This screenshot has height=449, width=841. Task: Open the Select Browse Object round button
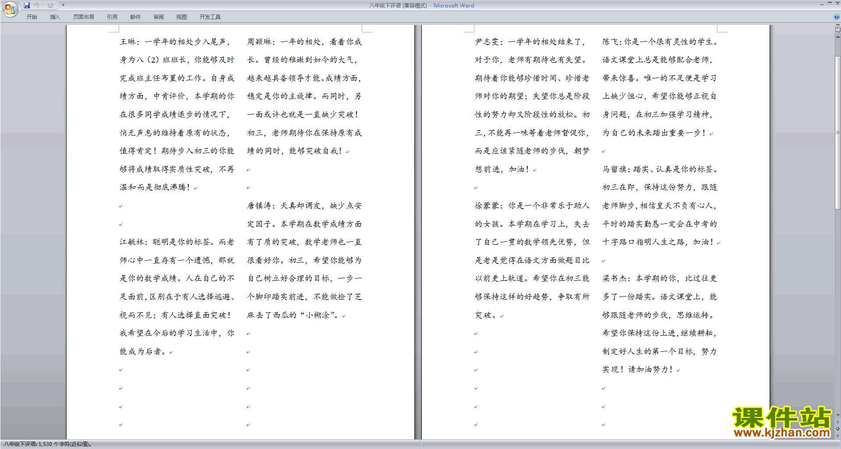pyautogui.click(x=837, y=429)
